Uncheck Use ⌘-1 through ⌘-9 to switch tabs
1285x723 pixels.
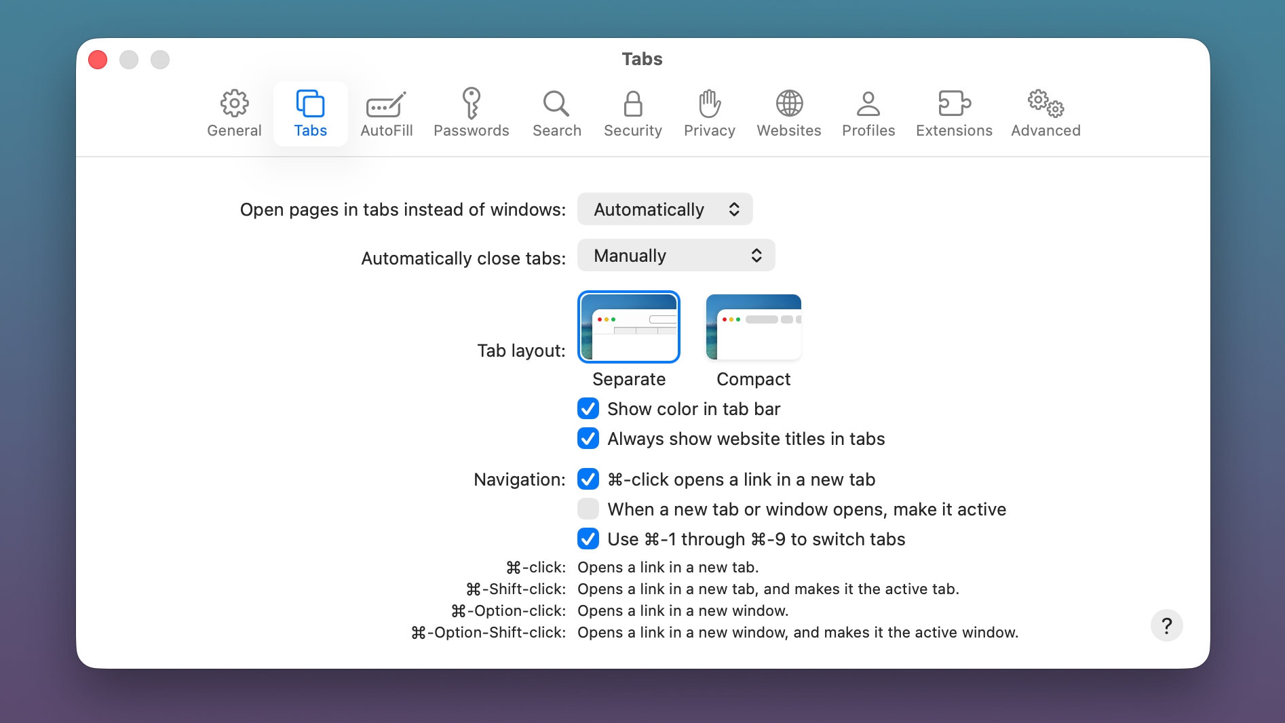click(588, 539)
